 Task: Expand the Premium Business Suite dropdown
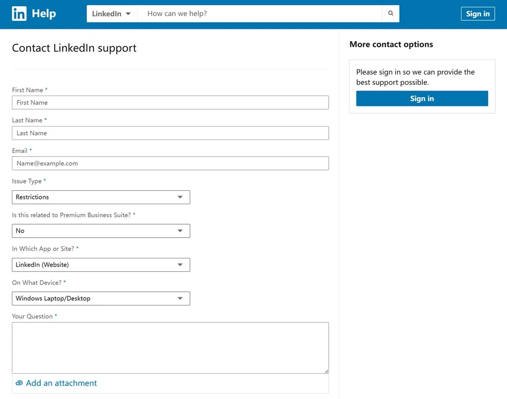click(101, 231)
